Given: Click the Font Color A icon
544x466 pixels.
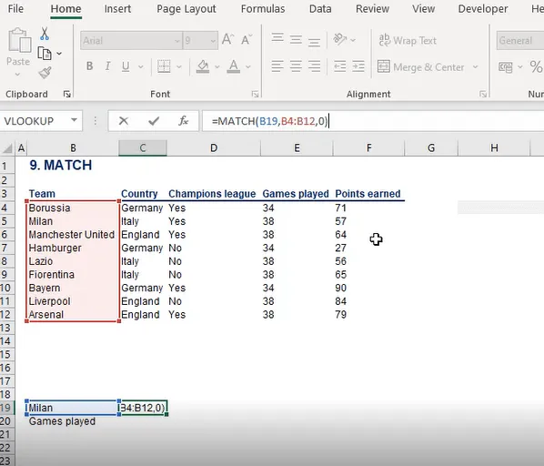Looking at the screenshot, I should 234,66.
